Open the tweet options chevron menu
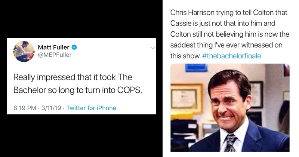Image resolution: width=299 pixels, height=157 pixels. [x=152, y=48]
